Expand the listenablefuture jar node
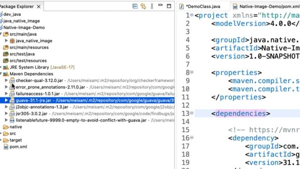This screenshot has height=169, width=300. coord(6,120)
